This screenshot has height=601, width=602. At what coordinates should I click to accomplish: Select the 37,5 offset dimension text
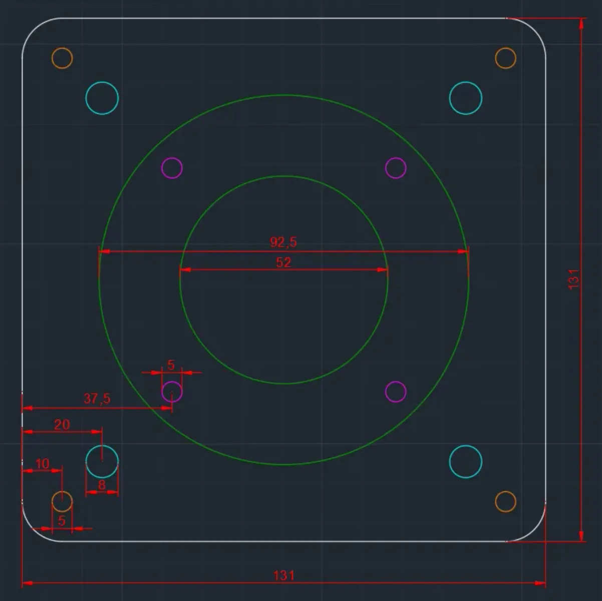(x=97, y=399)
